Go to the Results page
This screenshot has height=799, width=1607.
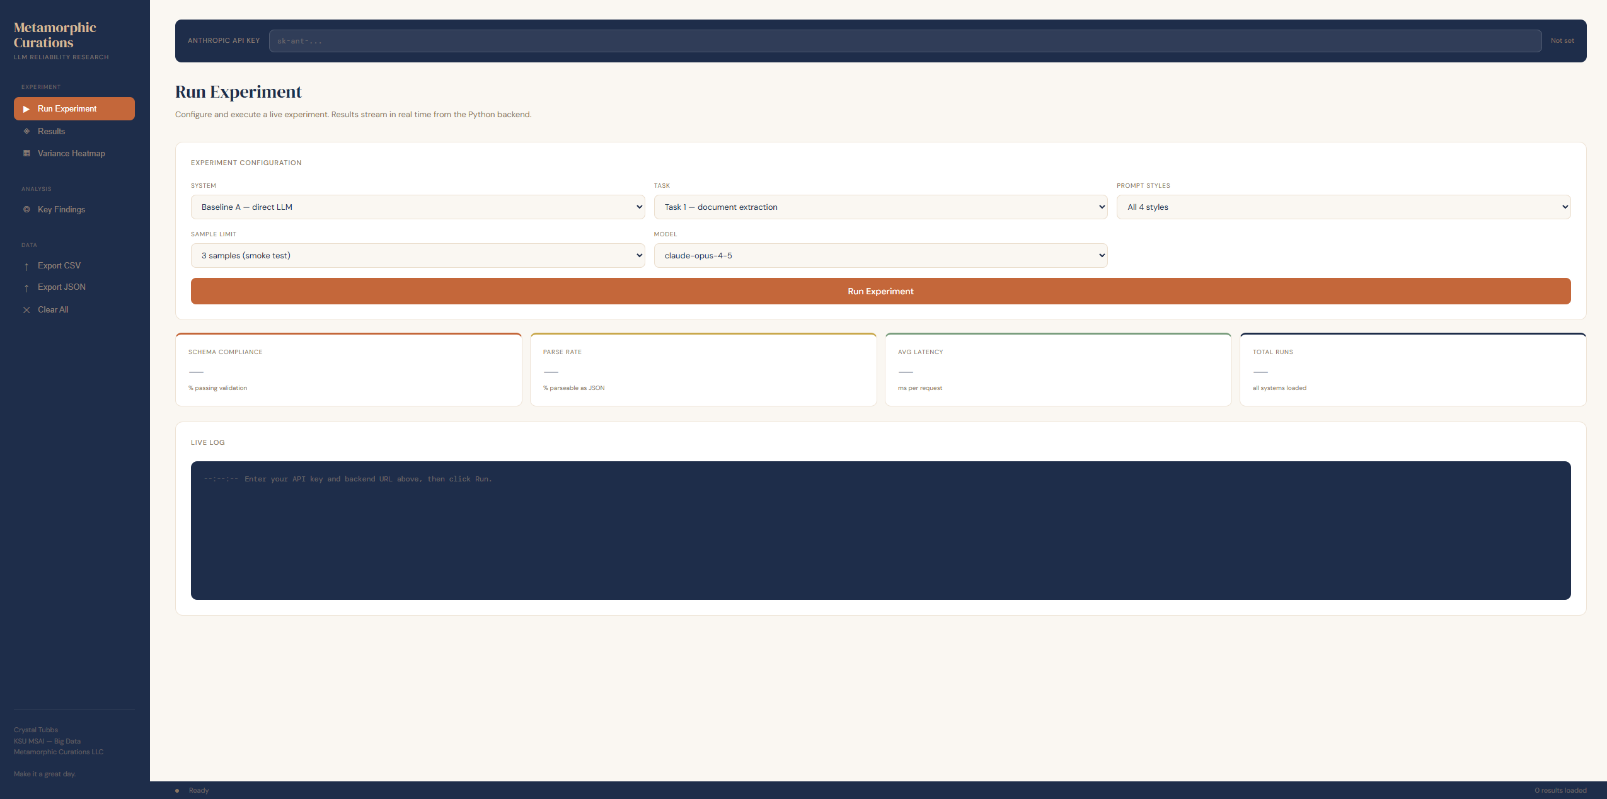click(74, 131)
